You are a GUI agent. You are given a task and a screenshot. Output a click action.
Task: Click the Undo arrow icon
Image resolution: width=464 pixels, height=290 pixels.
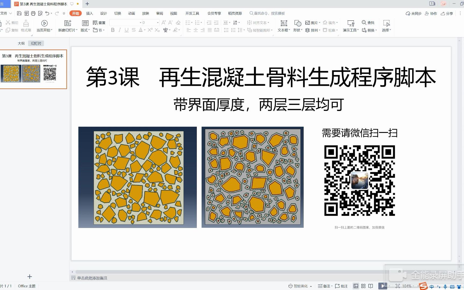47,13
